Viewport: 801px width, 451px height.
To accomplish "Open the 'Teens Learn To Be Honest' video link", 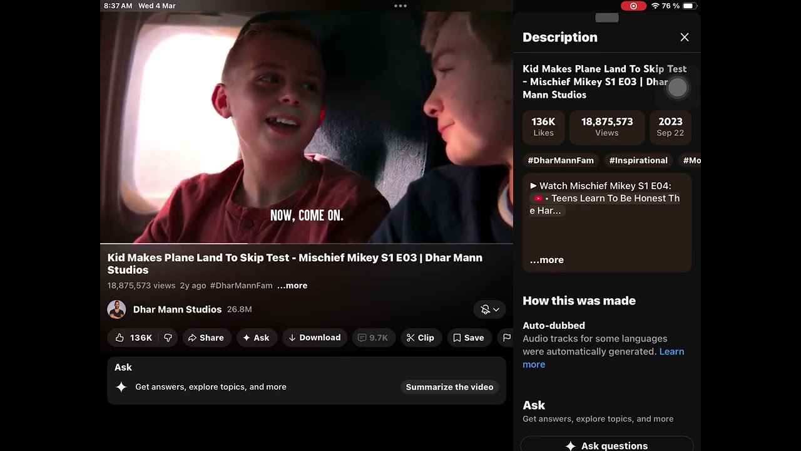I will pos(606,204).
